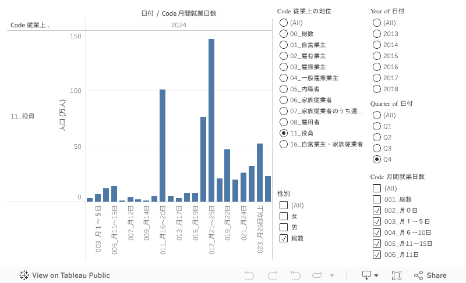Check the 001_総数 checkbox
This screenshot has width=466, height=283.
coord(376,199)
